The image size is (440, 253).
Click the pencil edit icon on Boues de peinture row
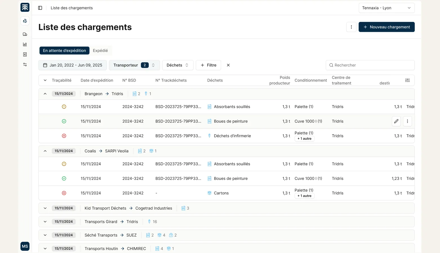pyautogui.click(x=396, y=121)
